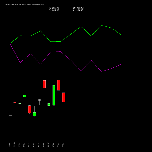Select the small red candle for 02 Jul
This screenshot has width=152, height=152.
click(39, 100)
